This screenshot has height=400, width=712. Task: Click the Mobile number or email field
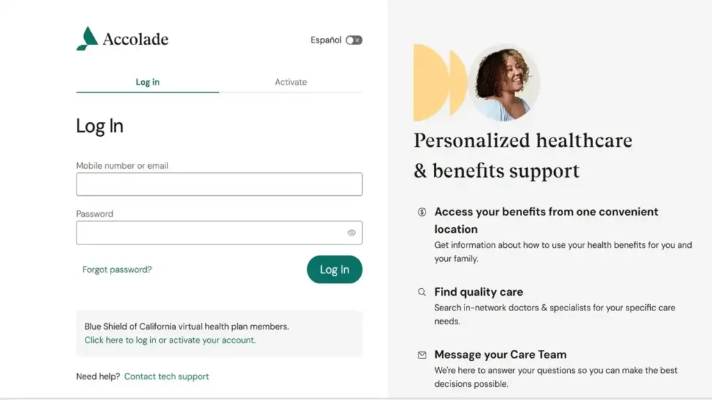point(219,184)
